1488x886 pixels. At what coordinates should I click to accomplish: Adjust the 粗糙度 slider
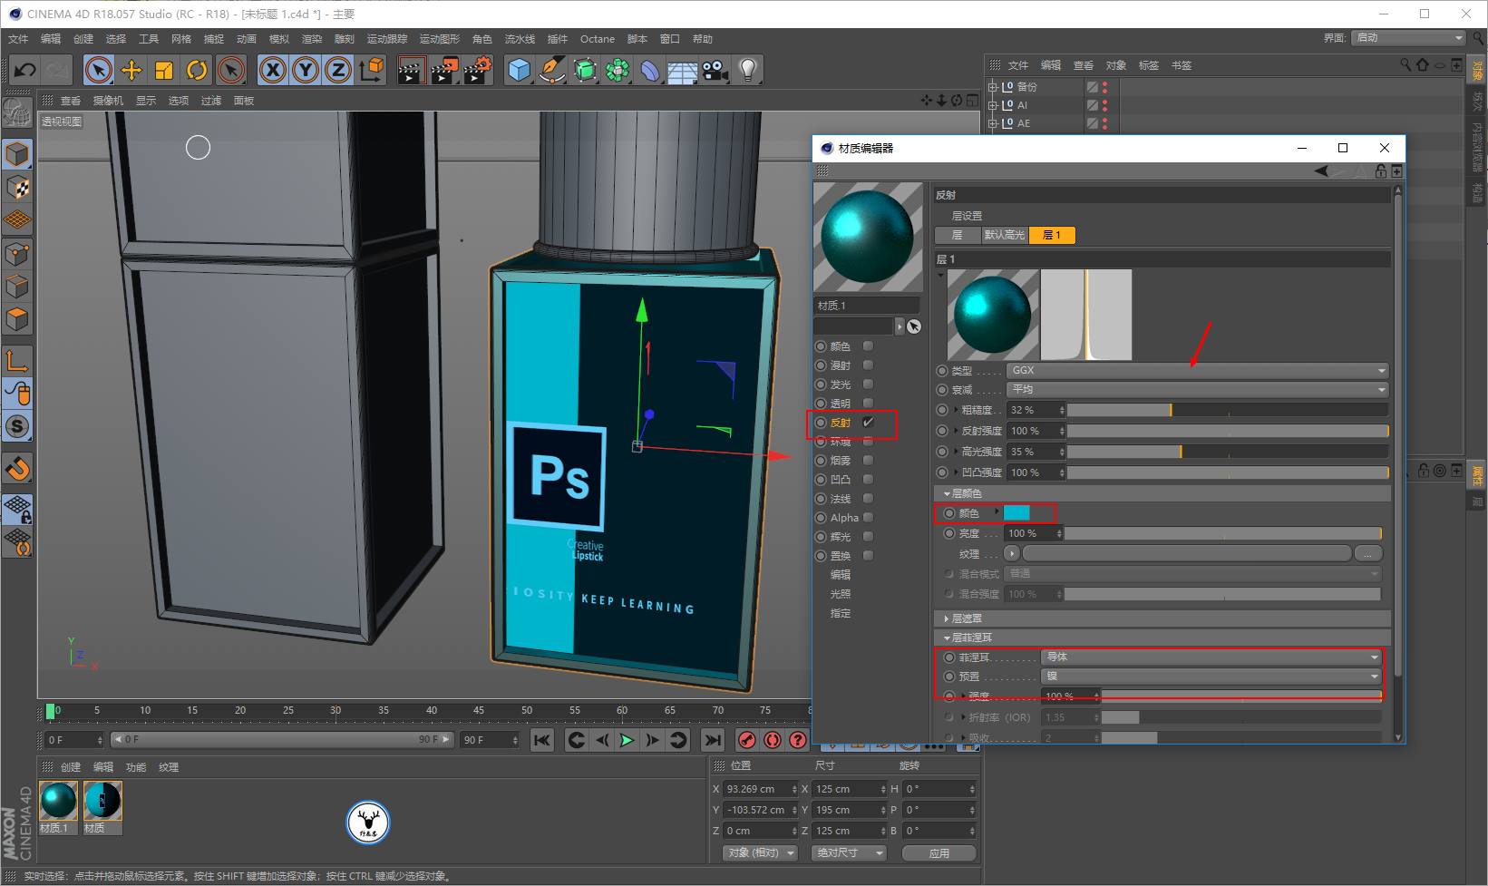coord(1228,410)
